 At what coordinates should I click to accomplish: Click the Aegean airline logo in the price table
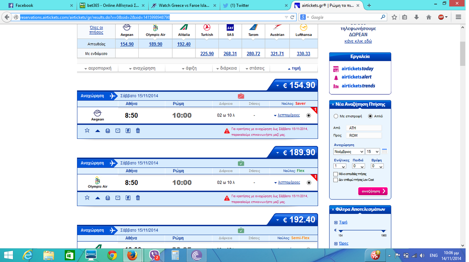point(127,28)
